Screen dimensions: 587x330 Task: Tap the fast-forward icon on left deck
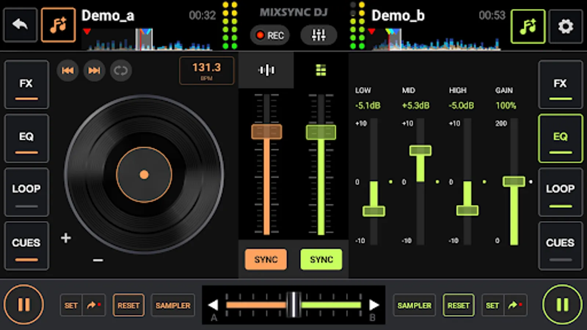pos(94,70)
